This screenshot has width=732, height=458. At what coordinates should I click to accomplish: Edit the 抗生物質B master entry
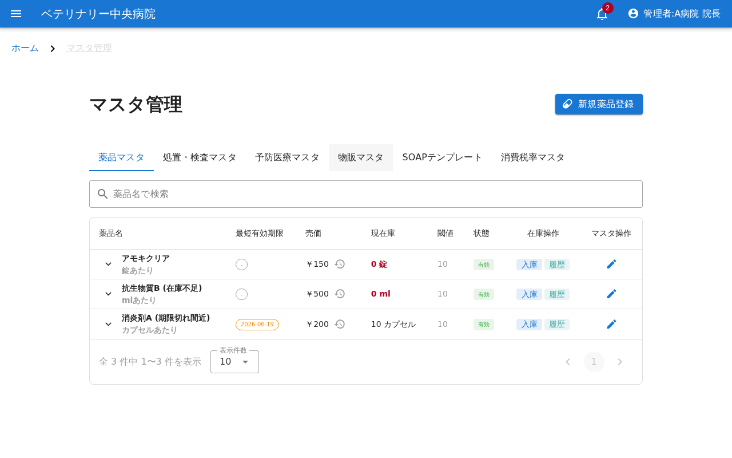[611, 294]
